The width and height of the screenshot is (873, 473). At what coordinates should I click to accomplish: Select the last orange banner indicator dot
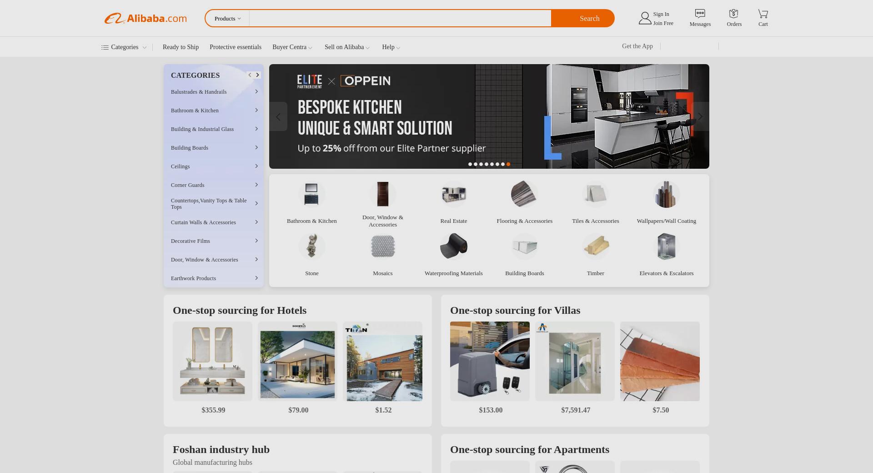[x=508, y=164]
